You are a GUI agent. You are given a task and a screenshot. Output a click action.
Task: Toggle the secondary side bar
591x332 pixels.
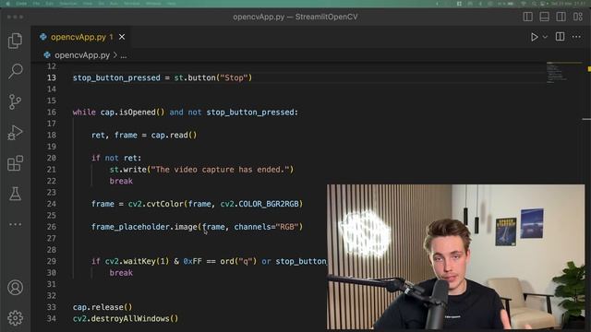[561, 17]
